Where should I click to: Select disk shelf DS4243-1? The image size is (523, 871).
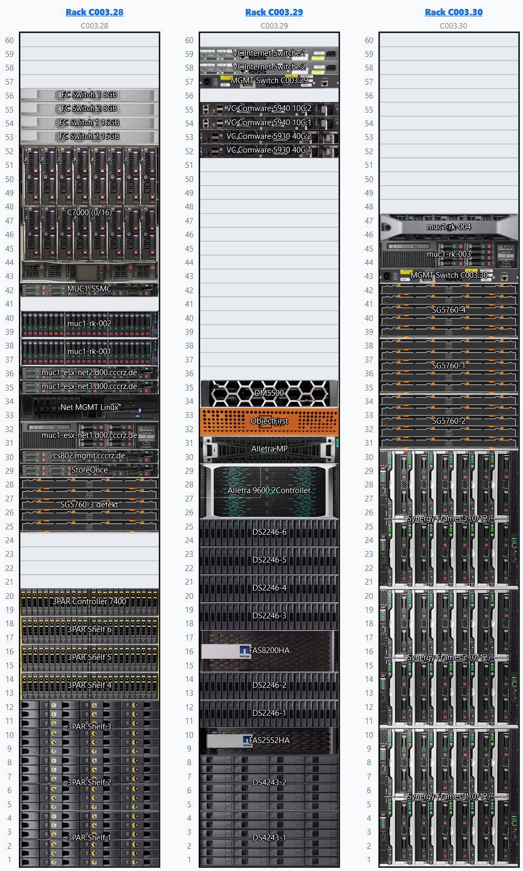point(269,838)
